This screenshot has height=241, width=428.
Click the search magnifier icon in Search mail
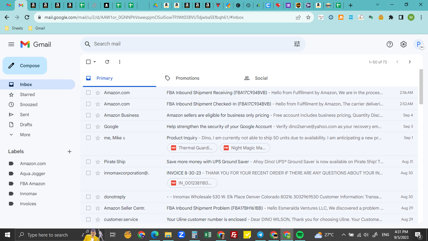88,44
